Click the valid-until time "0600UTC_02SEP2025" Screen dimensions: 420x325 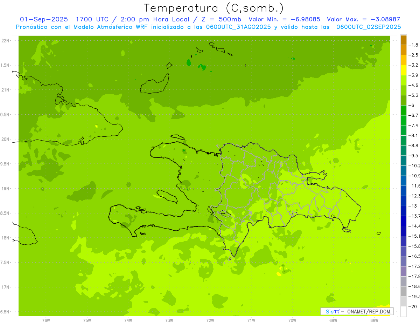point(369,27)
